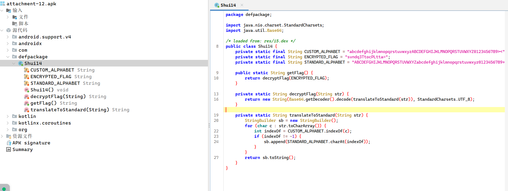Select CUSTOM_ALPHABET String field in tree
The width and height of the screenshot is (508, 191).
point(62,70)
